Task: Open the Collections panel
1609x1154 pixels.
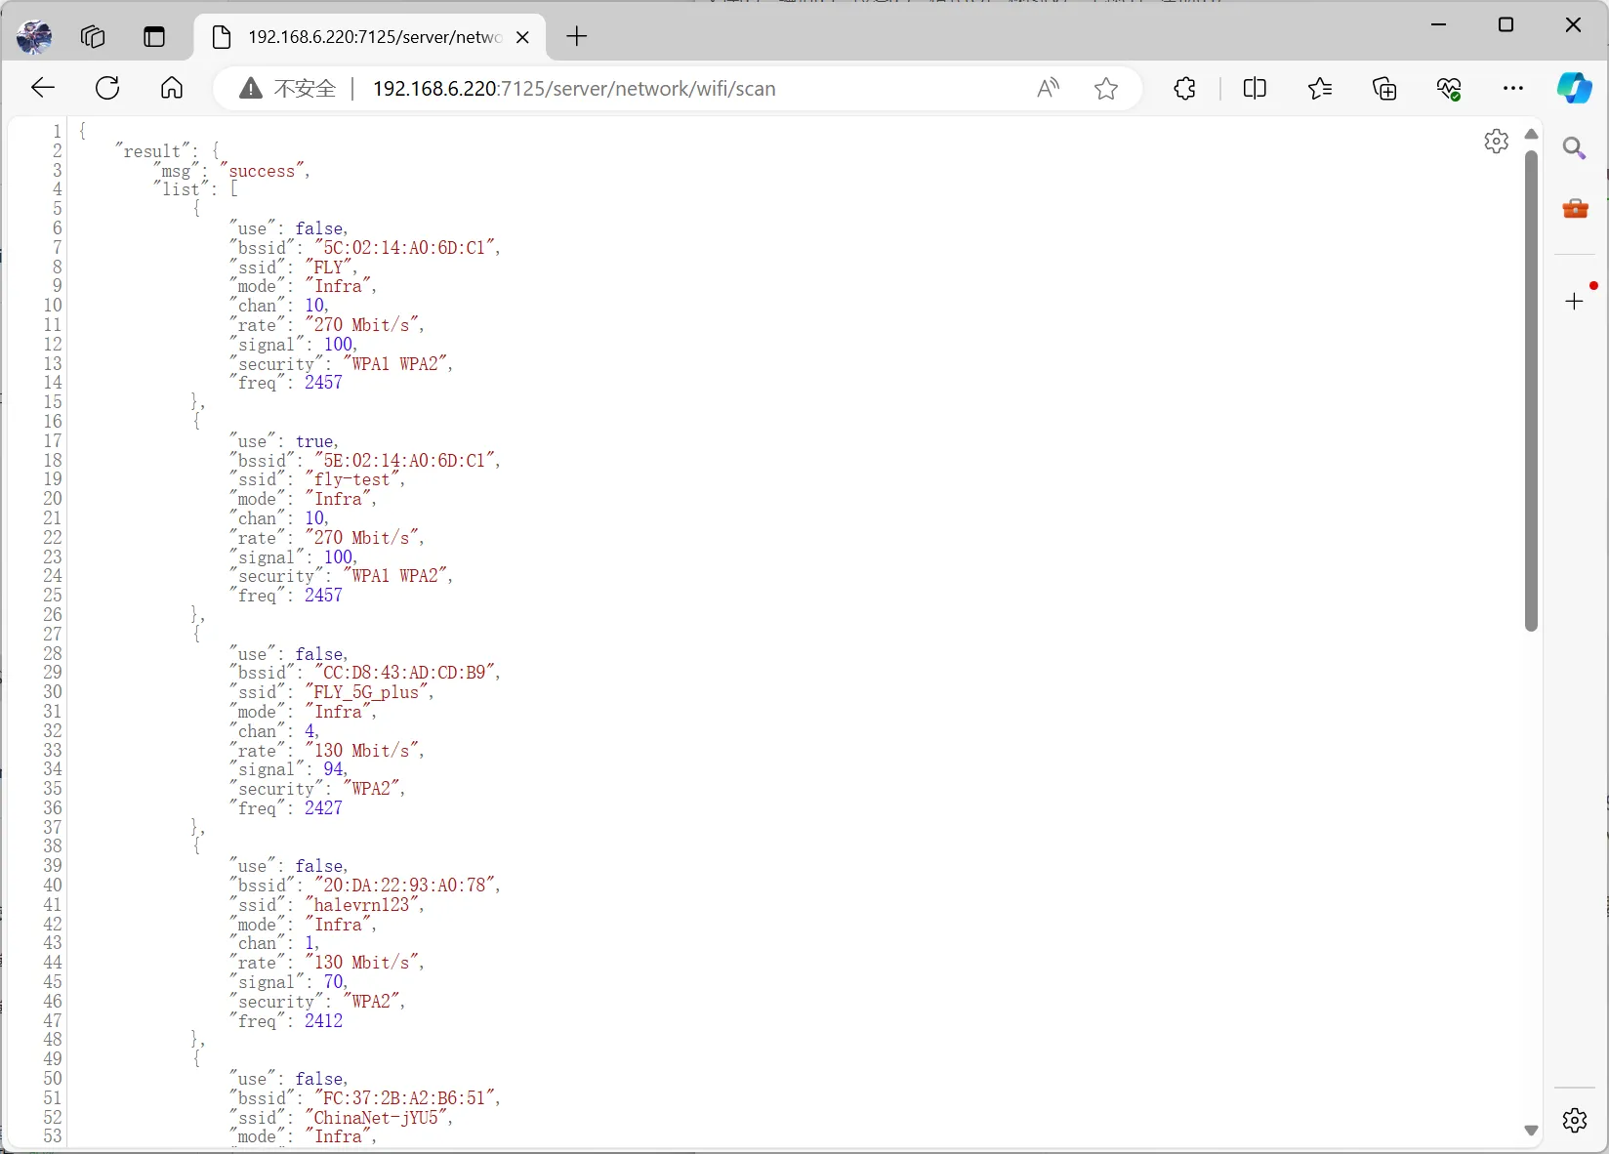Action: pyautogui.click(x=1384, y=89)
